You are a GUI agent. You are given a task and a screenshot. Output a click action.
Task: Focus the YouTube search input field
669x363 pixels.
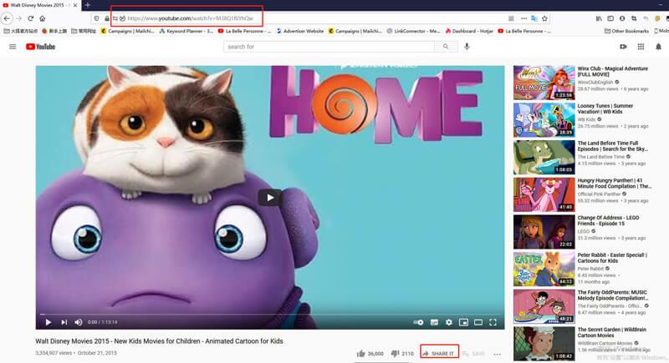[329, 47]
